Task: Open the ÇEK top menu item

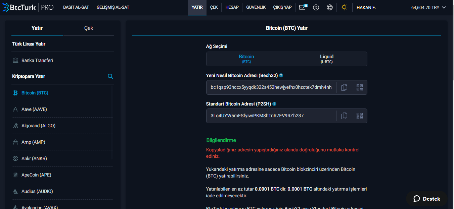Action: [x=214, y=7]
